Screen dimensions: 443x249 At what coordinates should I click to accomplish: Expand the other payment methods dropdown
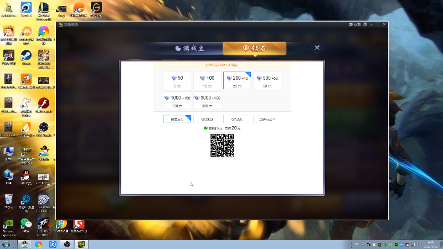click(x=267, y=119)
